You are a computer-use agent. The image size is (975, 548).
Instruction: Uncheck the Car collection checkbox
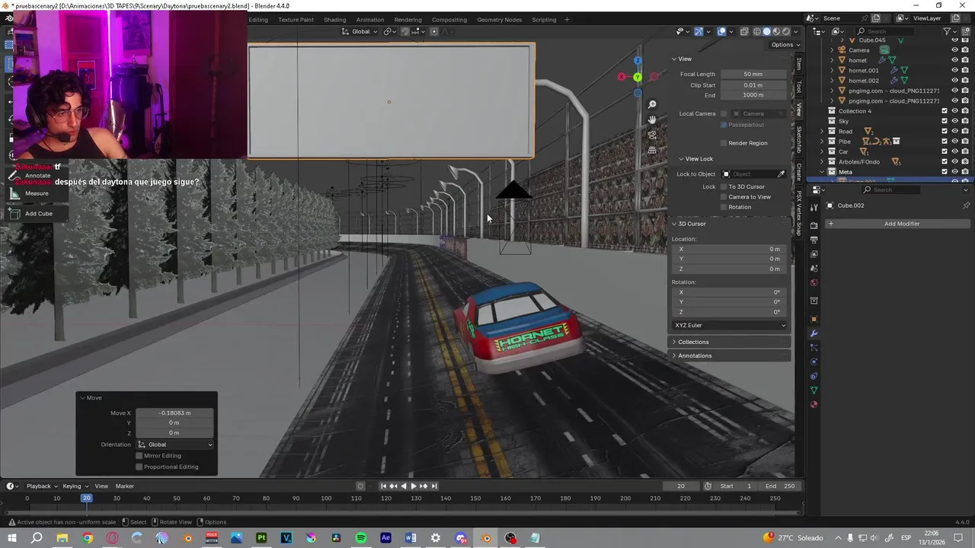(x=945, y=151)
